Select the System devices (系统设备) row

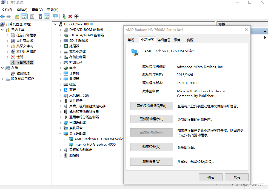pyautogui.click(x=76, y=128)
